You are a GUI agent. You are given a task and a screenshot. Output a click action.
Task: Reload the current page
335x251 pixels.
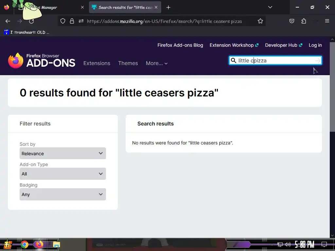click(x=31, y=21)
